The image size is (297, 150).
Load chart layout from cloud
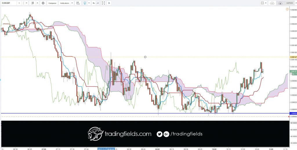click(x=272, y=3)
